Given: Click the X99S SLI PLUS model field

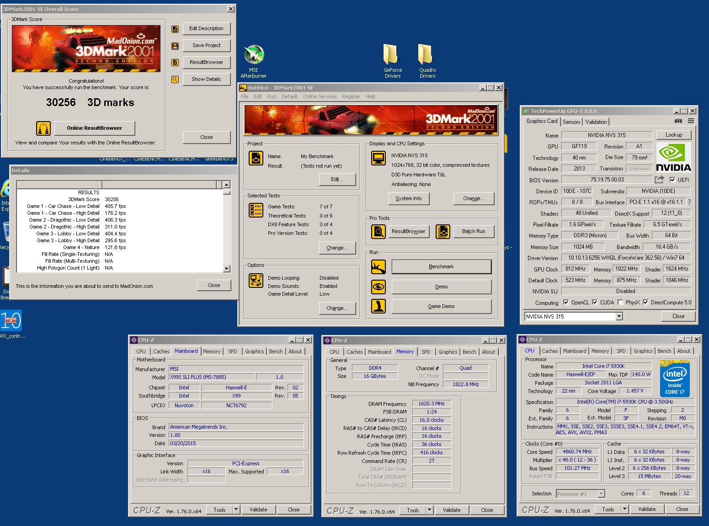Looking at the screenshot, I should 212,377.
